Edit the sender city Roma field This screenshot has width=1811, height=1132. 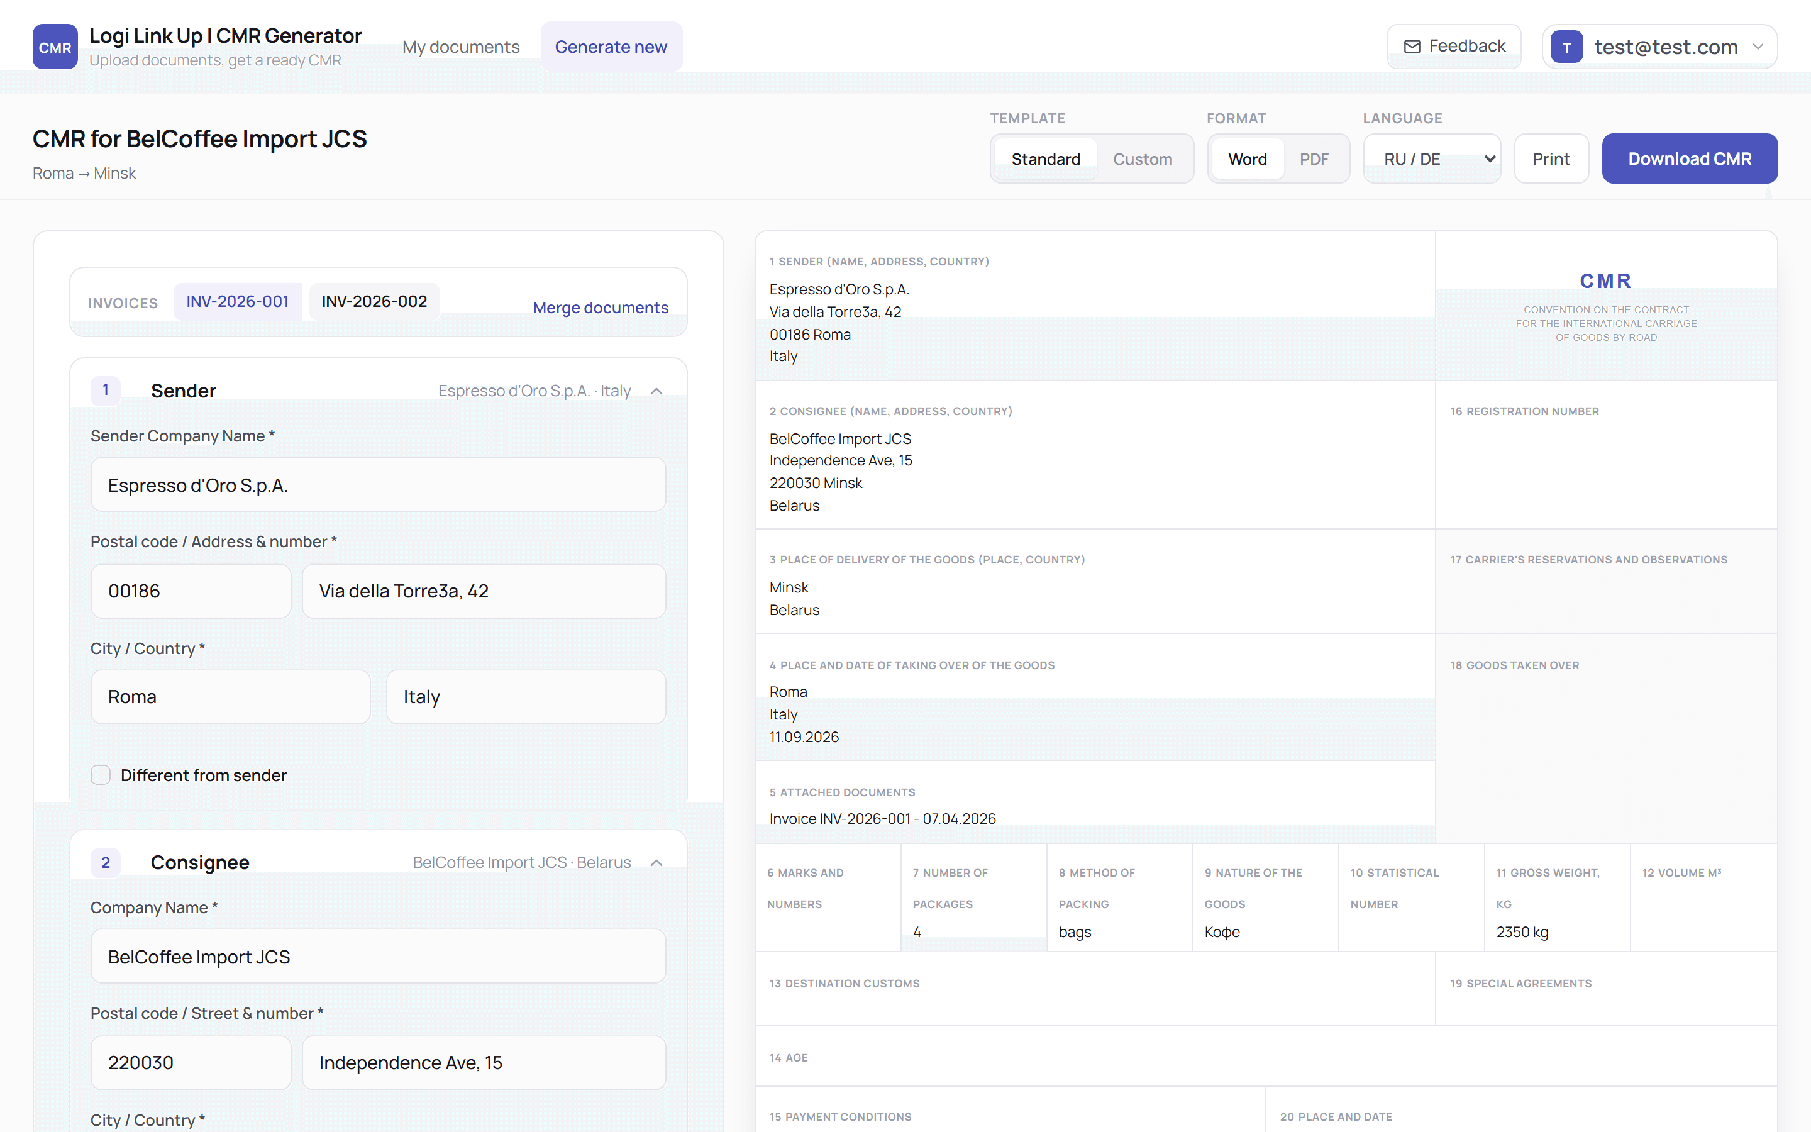(231, 697)
